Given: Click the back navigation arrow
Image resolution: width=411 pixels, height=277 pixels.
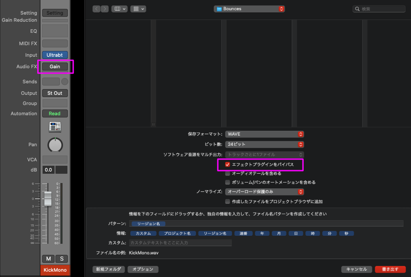Looking at the screenshot, I should click(x=97, y=9).
